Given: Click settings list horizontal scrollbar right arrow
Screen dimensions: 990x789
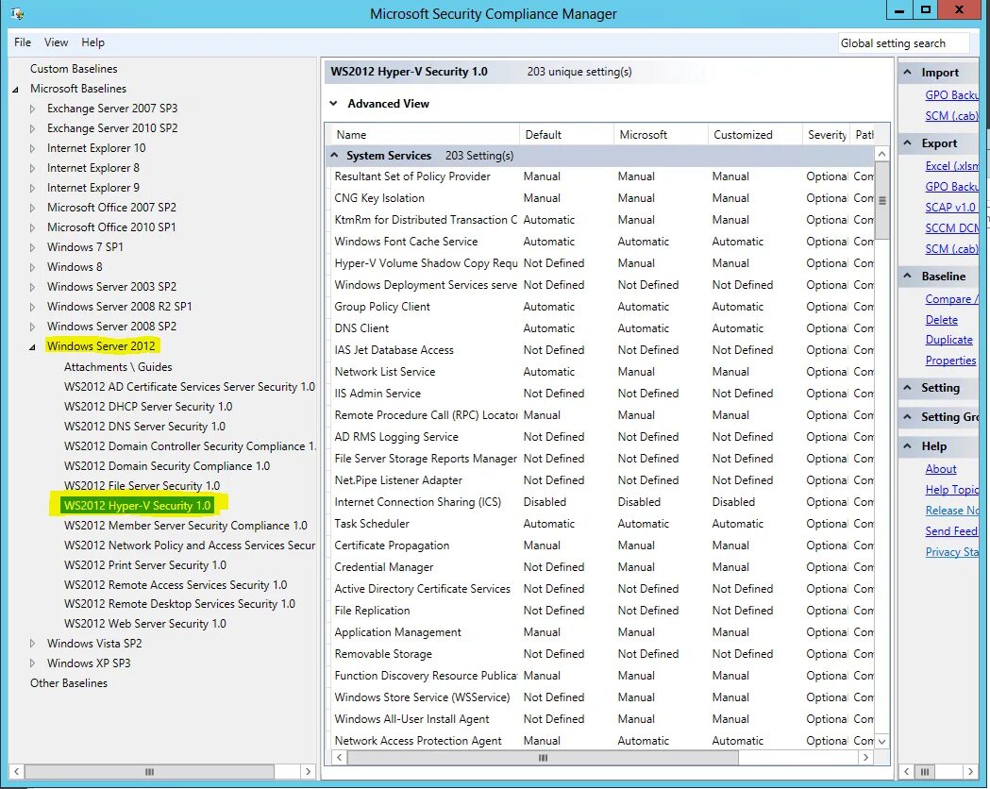Looking at the screenshot, I should coord(865,758).
